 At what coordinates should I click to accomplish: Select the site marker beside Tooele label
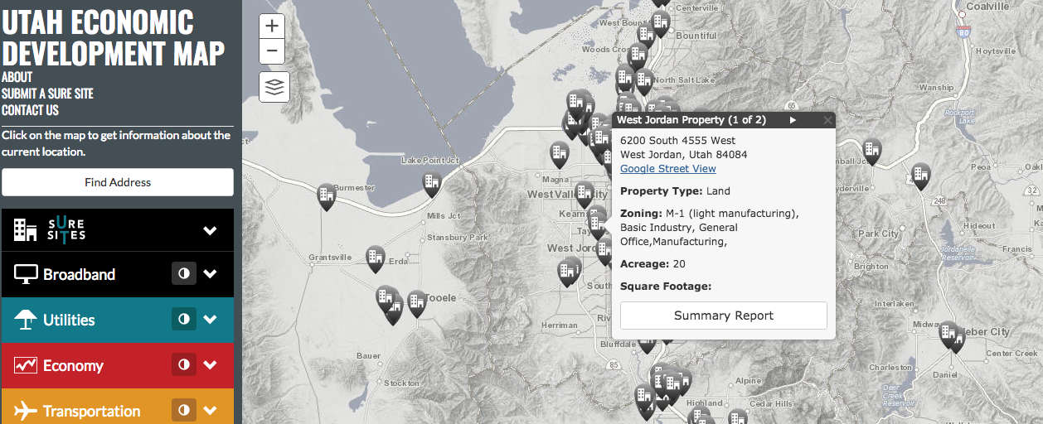pyautogui.click(x=416, y=304)
